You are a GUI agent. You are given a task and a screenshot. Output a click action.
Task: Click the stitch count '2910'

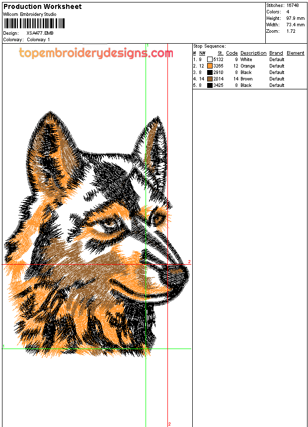(218, 72)
